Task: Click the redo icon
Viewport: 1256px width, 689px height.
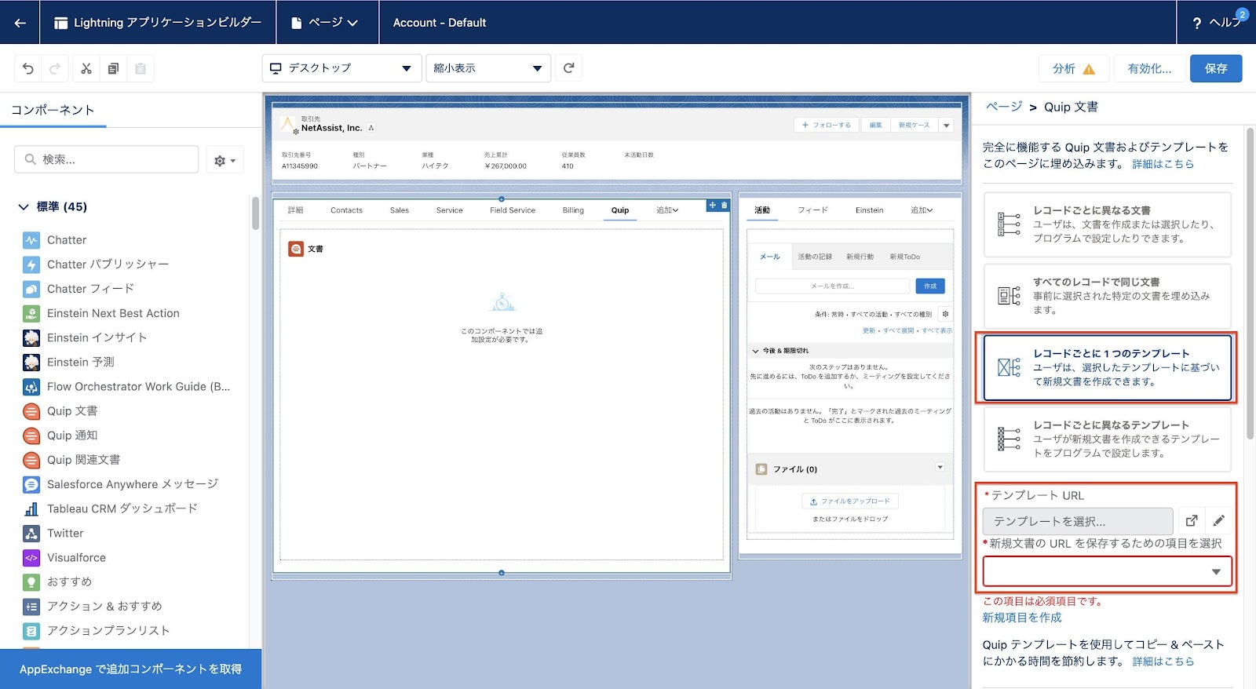Action: (55, 69)
